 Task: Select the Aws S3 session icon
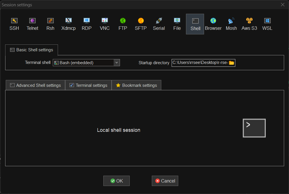coord(249,24)
